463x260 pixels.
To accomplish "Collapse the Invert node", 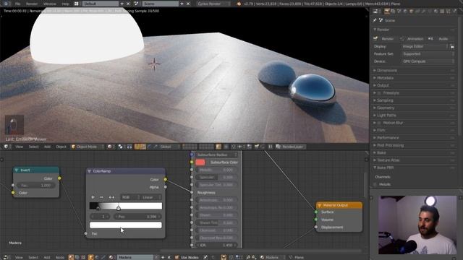I will [17, 170].
